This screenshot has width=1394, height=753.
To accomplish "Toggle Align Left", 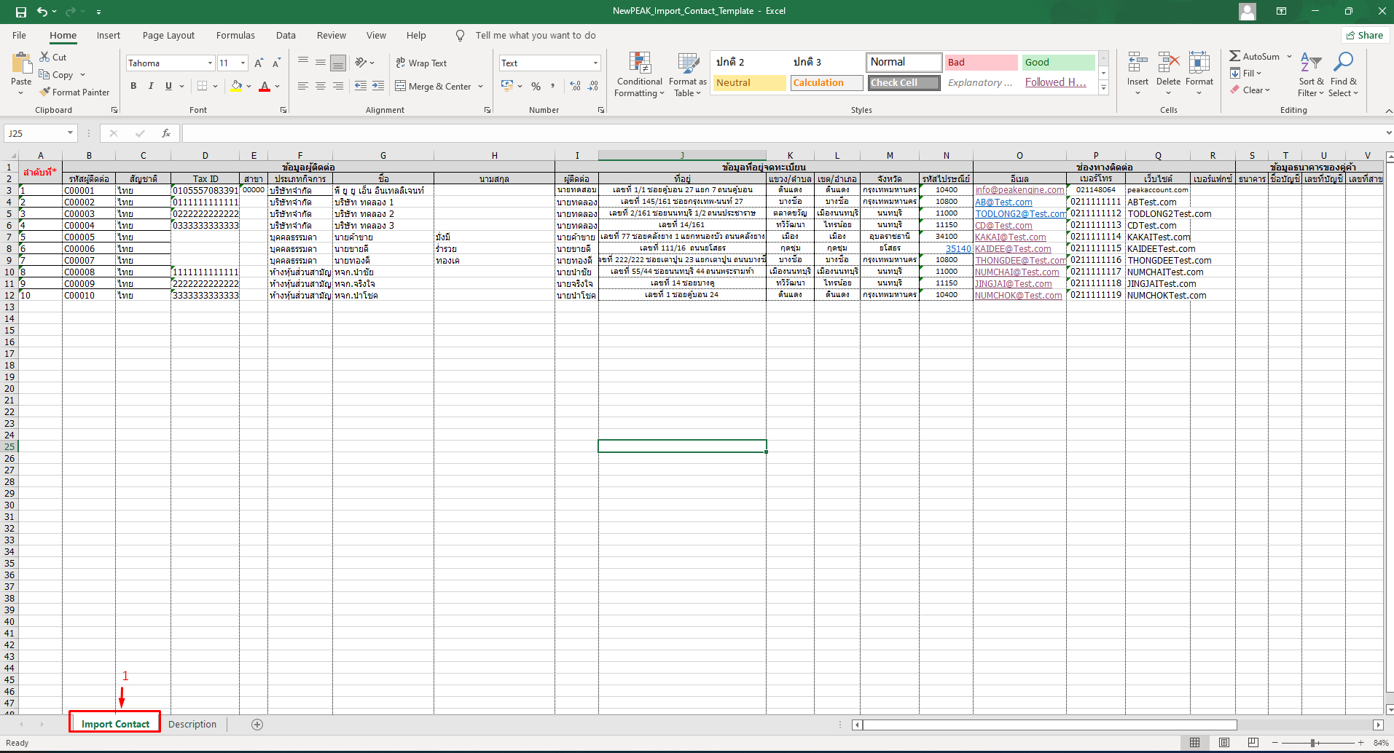I will pos(303,86).
